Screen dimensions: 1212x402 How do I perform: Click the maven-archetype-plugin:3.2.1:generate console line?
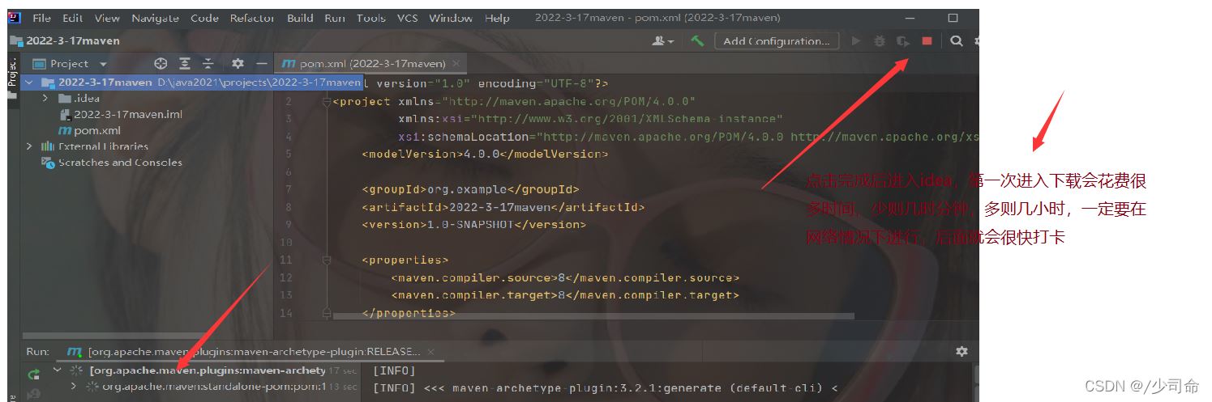click(x=606, y=387)
